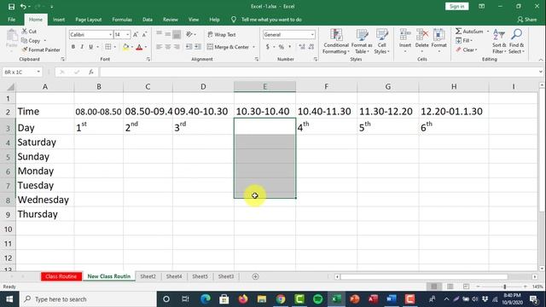Screen dimensions: 546x307
Task: Align text to the left
Action: pos(160,47)
